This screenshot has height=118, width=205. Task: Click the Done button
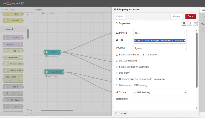190,16
